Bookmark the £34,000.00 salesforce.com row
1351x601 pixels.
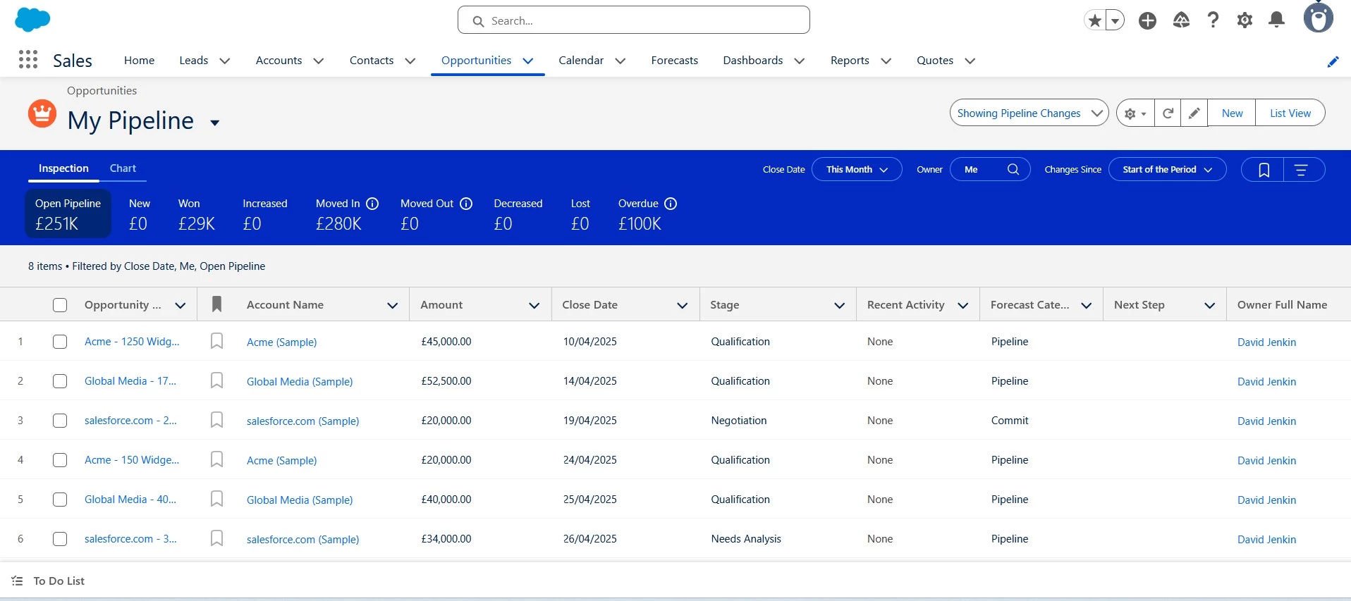coord(216,538)
